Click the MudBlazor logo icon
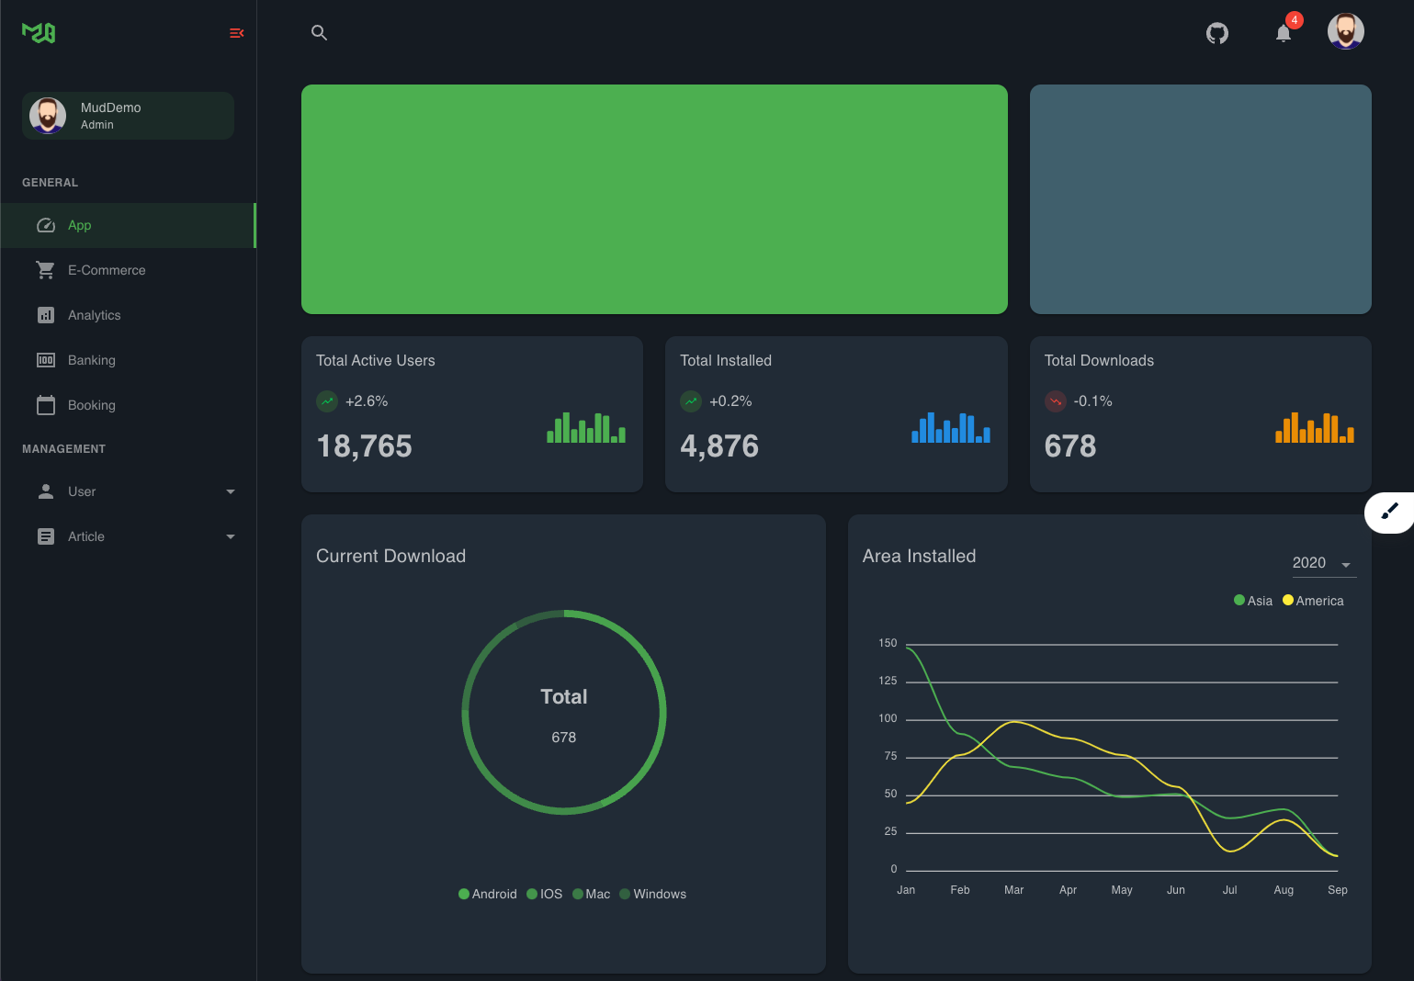Screen dimensions: 1414x981 (39, 33)
